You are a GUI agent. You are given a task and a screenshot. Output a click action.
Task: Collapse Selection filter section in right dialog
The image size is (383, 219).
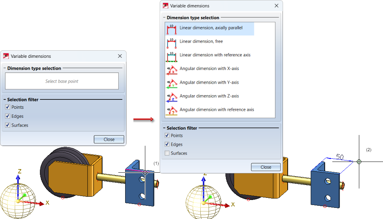click(x=164, y=128)
